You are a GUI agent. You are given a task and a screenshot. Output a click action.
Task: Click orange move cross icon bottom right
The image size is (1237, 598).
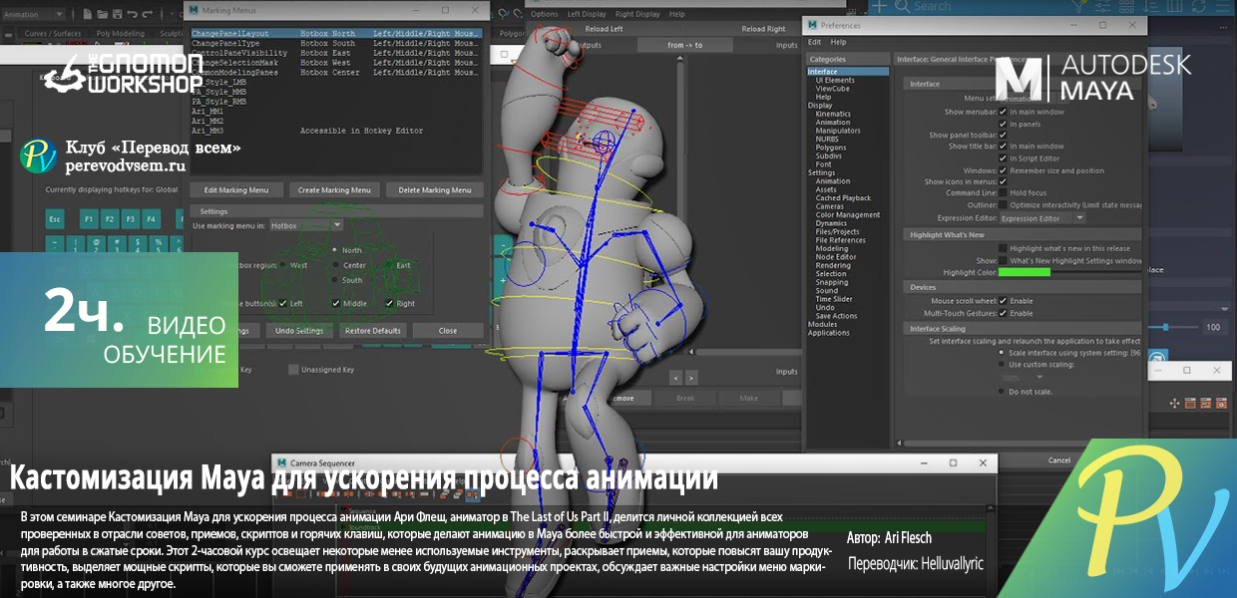pyautogui.click(x=1174, y=404)
